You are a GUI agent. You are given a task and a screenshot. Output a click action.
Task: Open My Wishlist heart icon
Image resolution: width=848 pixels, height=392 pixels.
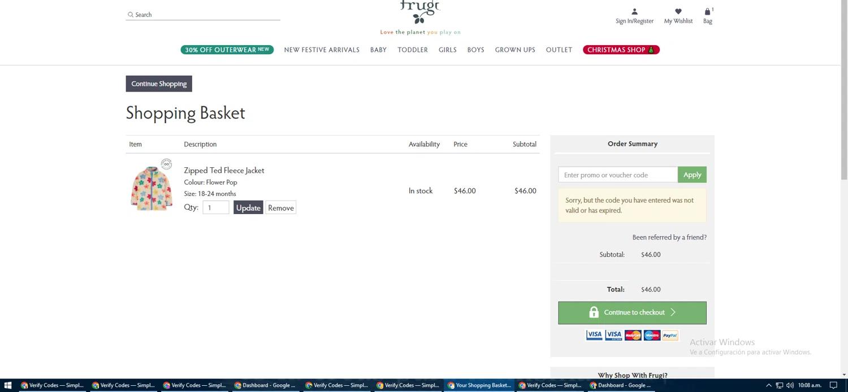(678, 11)
